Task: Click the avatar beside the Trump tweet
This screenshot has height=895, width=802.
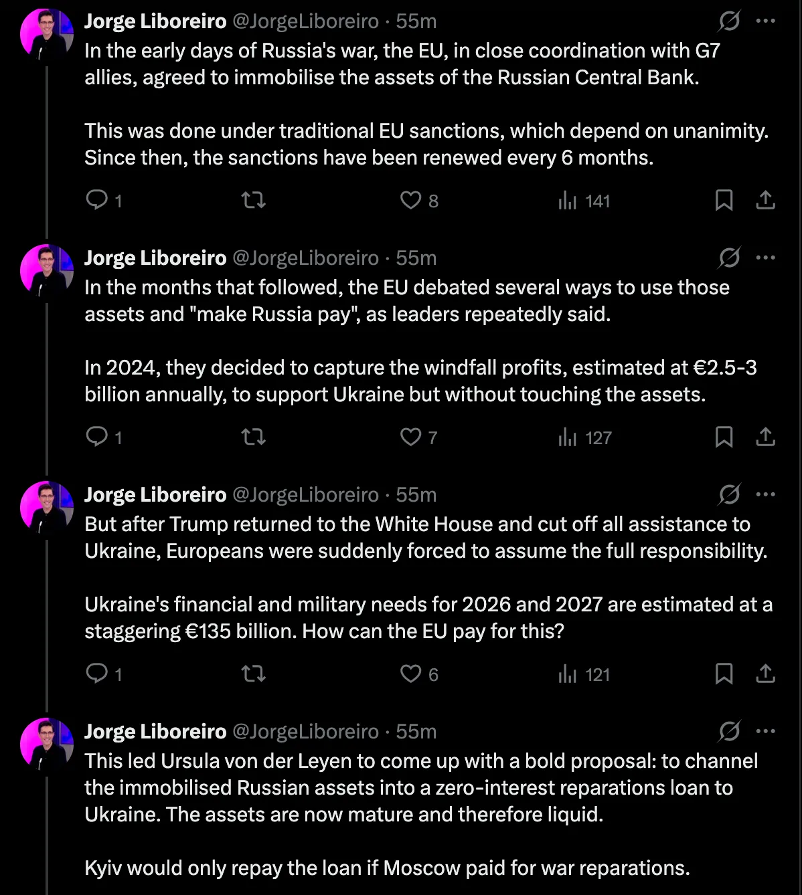Action: click(x=47, y=507)
